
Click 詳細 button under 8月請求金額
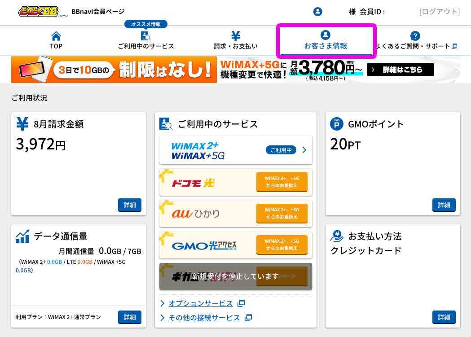pyautogui.click(x=130, y=205)
